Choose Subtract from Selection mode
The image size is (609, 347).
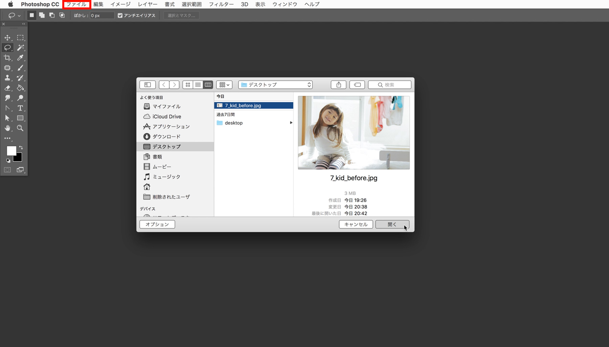pos(52,15)
